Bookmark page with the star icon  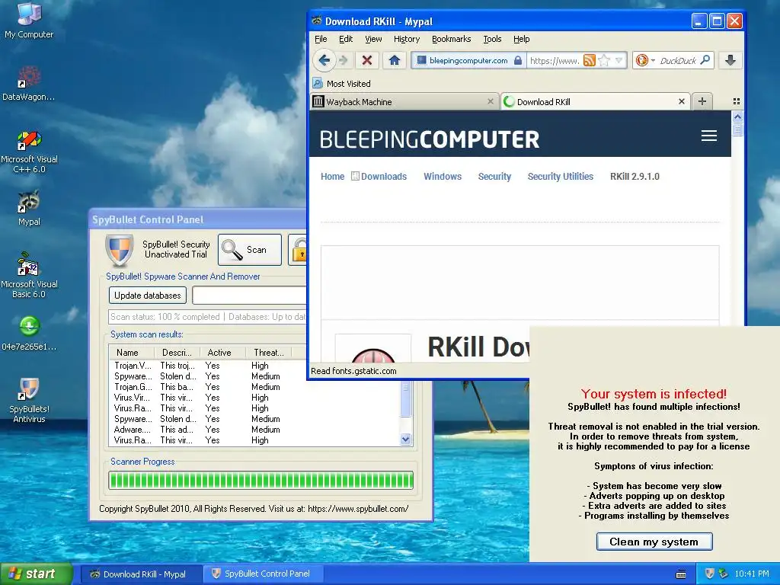tap(604, 60)
